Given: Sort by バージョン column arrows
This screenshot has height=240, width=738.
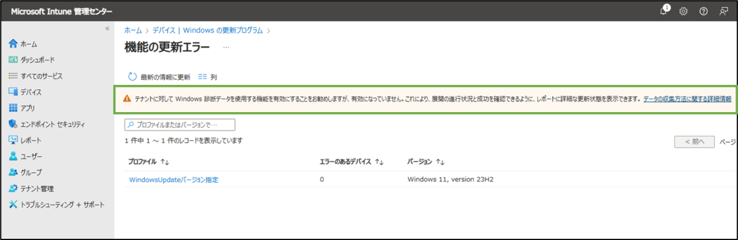Looking at the screenshot, I should point(440,162).
